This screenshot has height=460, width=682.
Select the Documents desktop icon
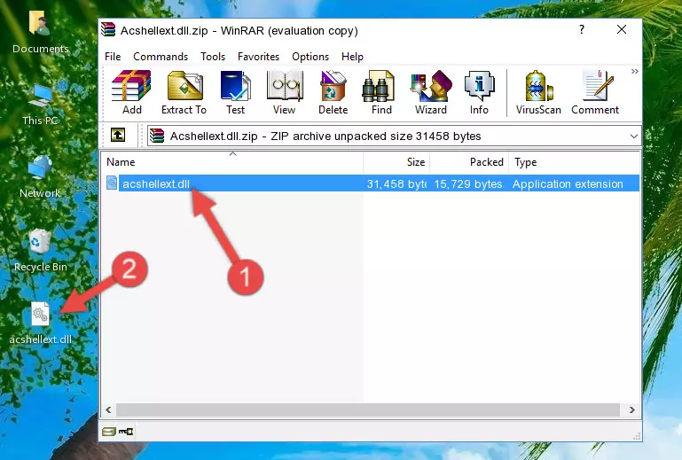(40, 32)
